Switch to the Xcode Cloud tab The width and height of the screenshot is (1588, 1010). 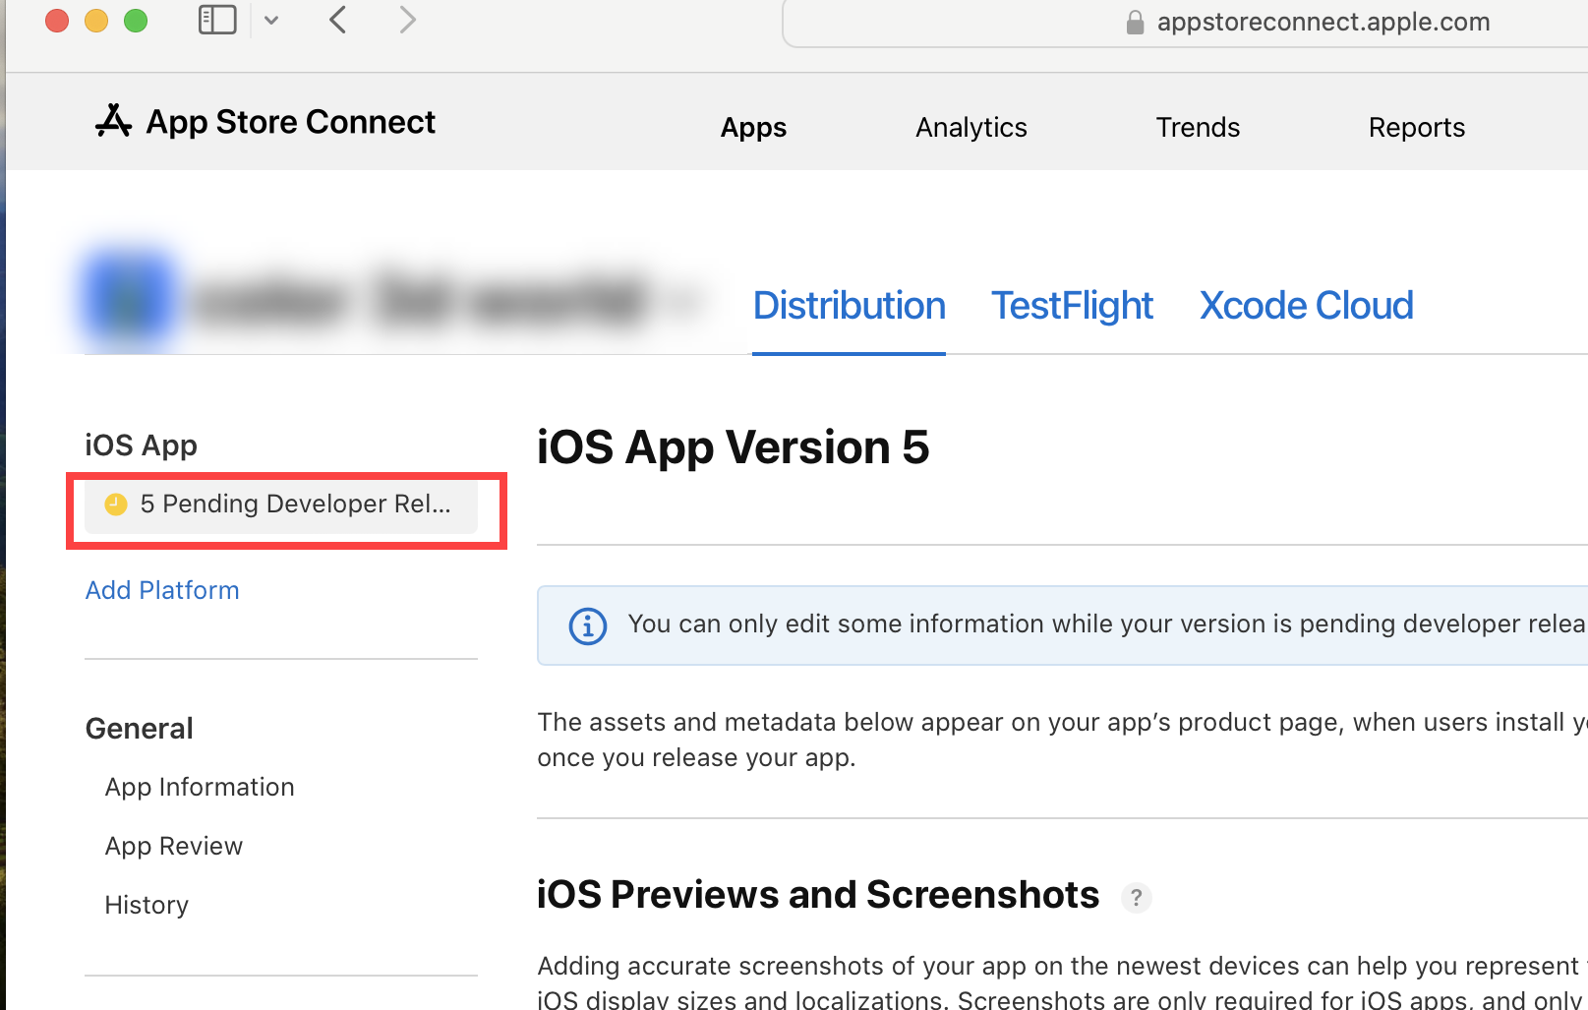click(x=1306, y=306)
